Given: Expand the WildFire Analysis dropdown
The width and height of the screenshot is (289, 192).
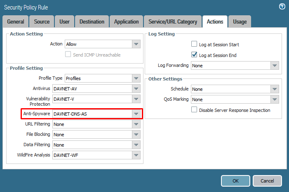Looking at the screenshot, I should coord(136,155).
